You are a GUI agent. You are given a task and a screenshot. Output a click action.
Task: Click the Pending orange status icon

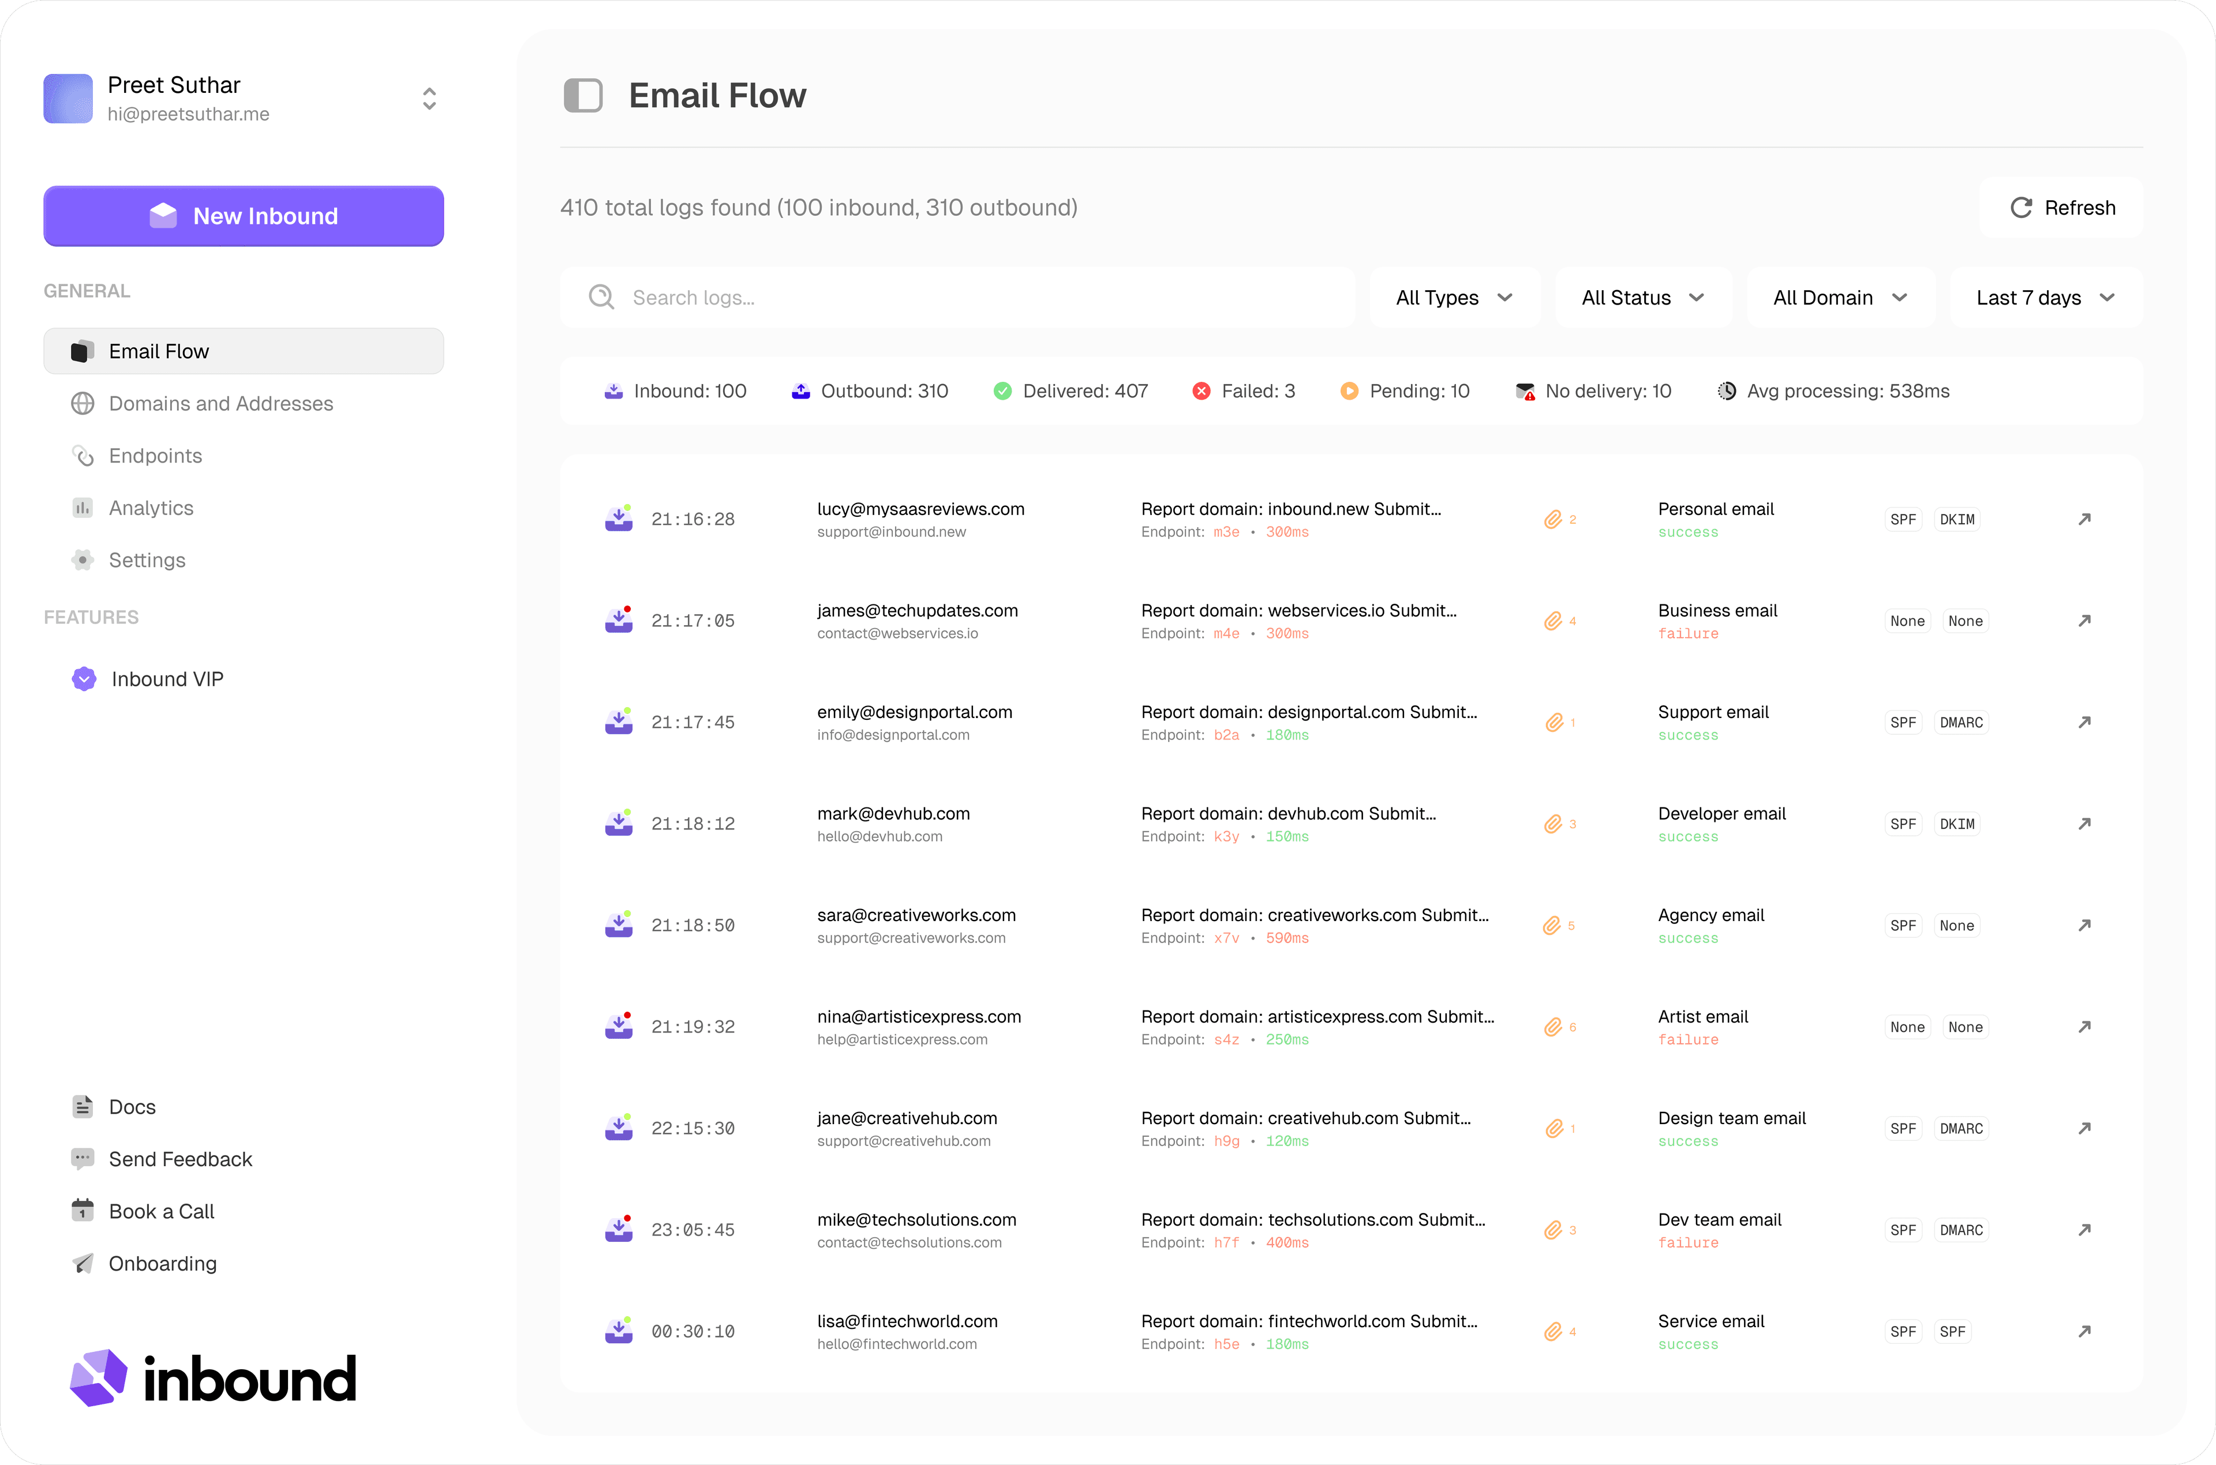point(1349,392)
